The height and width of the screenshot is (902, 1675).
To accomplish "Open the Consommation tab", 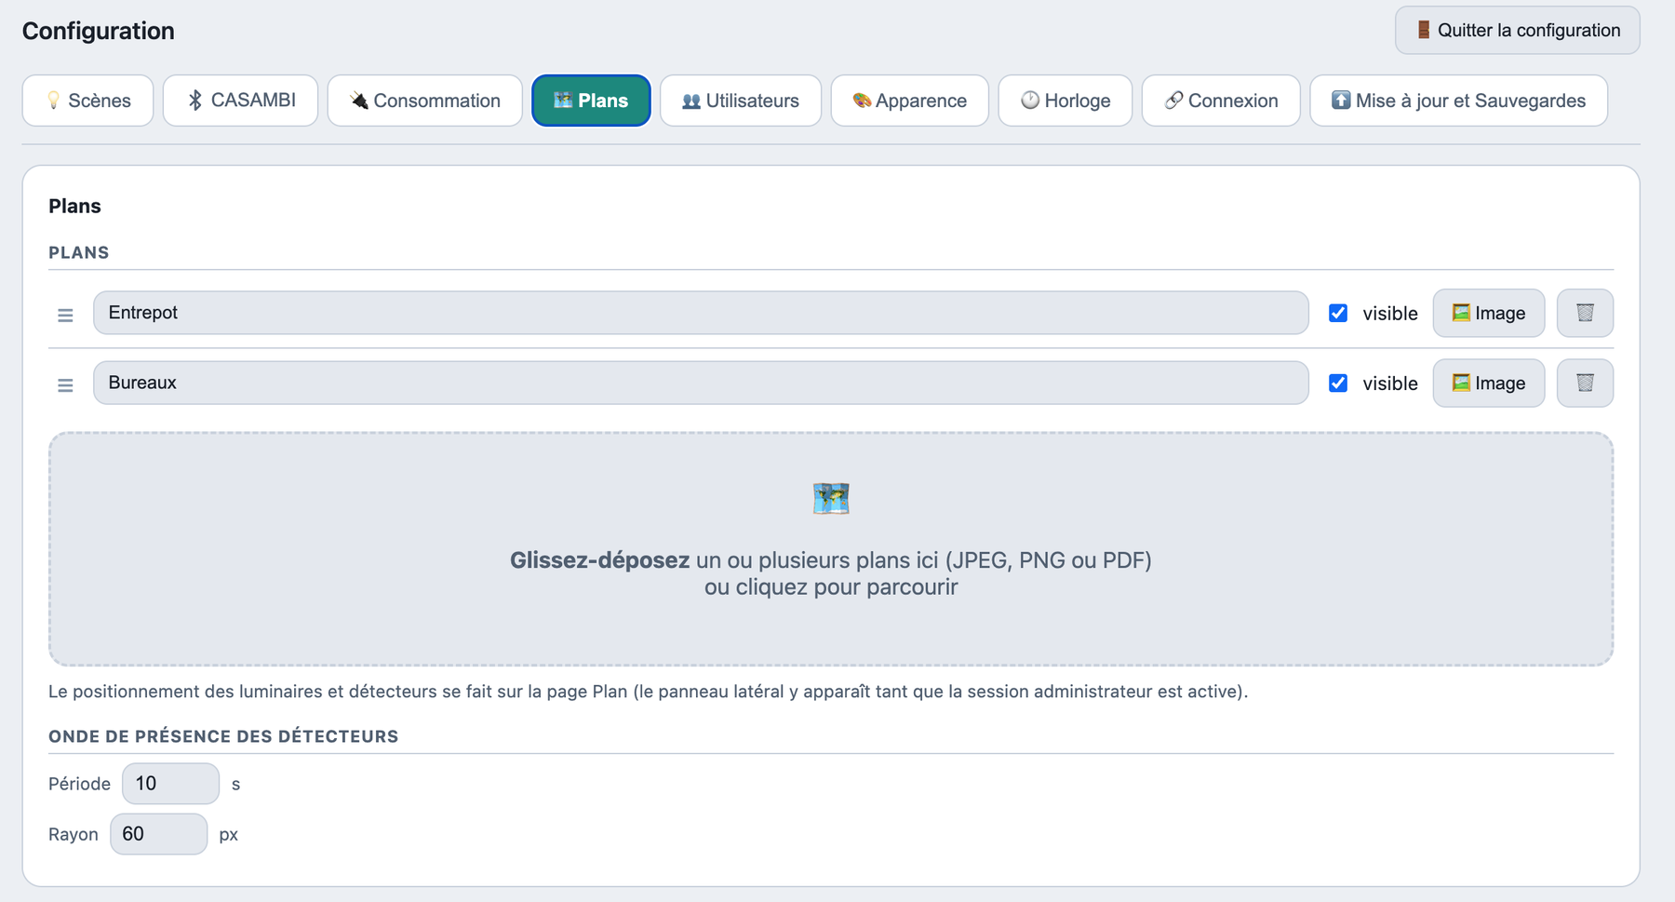I will point(424,101).
